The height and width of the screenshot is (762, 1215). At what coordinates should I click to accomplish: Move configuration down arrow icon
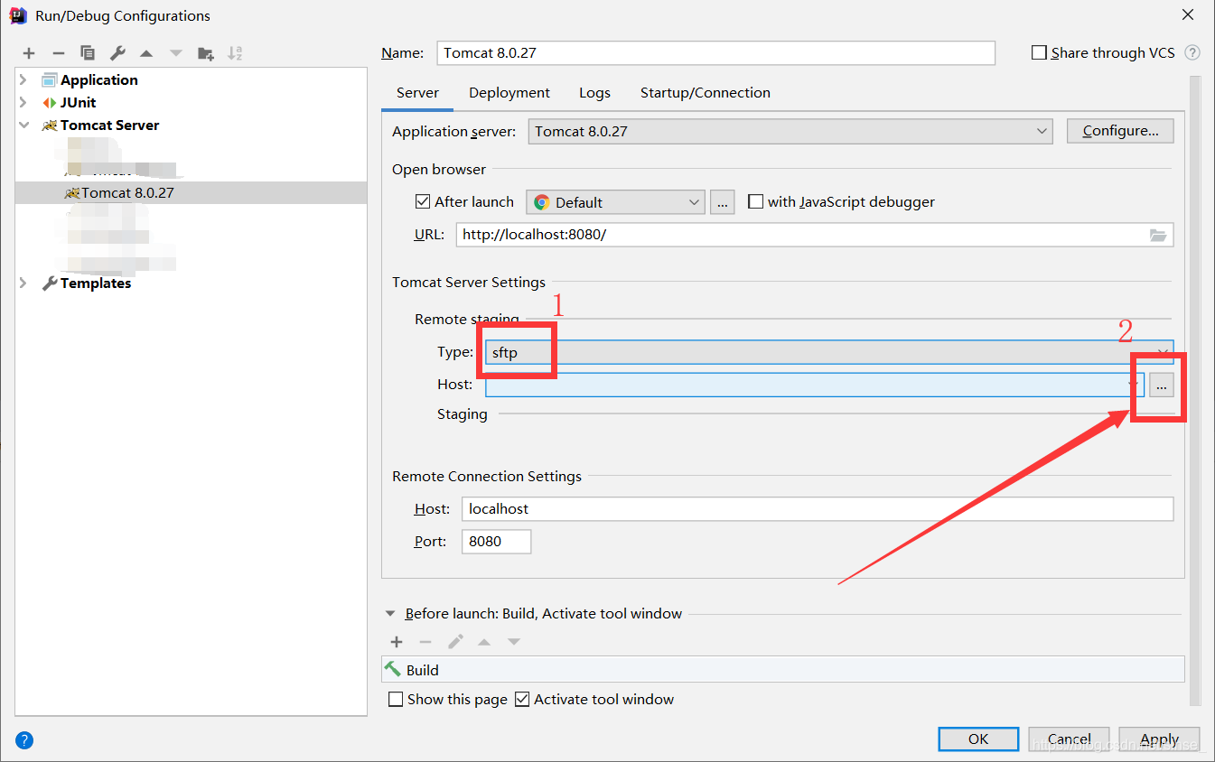click(176, 53)
